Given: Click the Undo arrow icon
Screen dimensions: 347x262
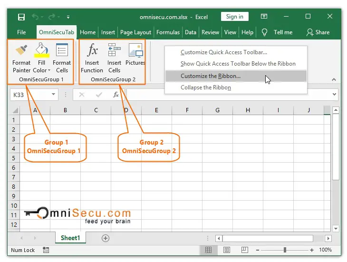Looking at the screenshot, I should tap(35, 17).
